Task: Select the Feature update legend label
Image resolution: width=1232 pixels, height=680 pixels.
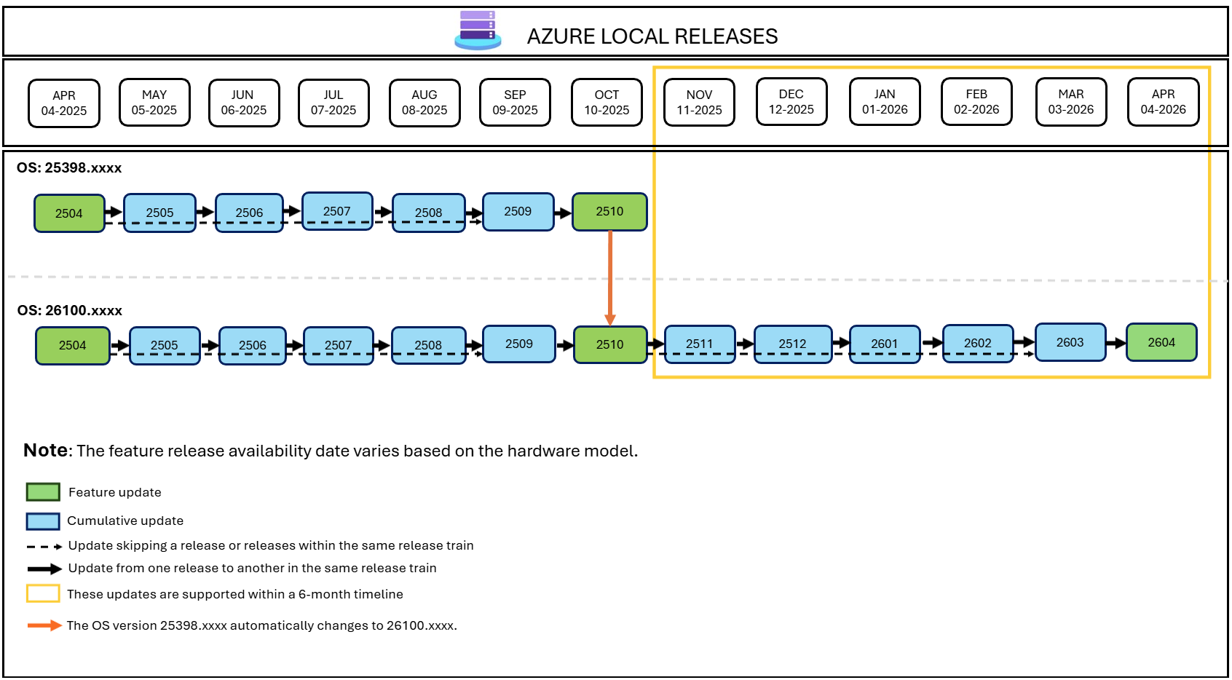Action: [115, 493]
